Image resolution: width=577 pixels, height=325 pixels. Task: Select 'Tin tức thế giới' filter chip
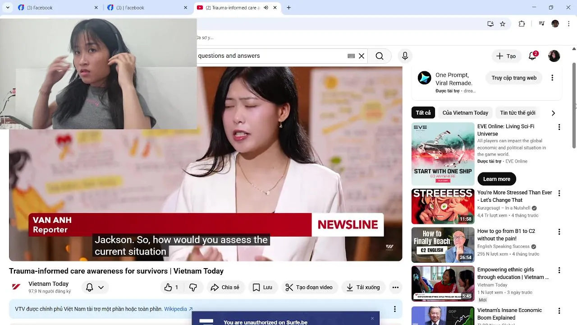[517, 113]
